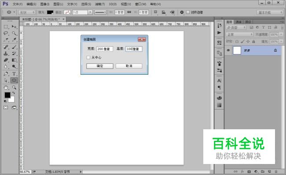This screenshot has width=286, height=175.
Task: Toggle the pixel layer filter icon
Action: [x=252, y=27]
